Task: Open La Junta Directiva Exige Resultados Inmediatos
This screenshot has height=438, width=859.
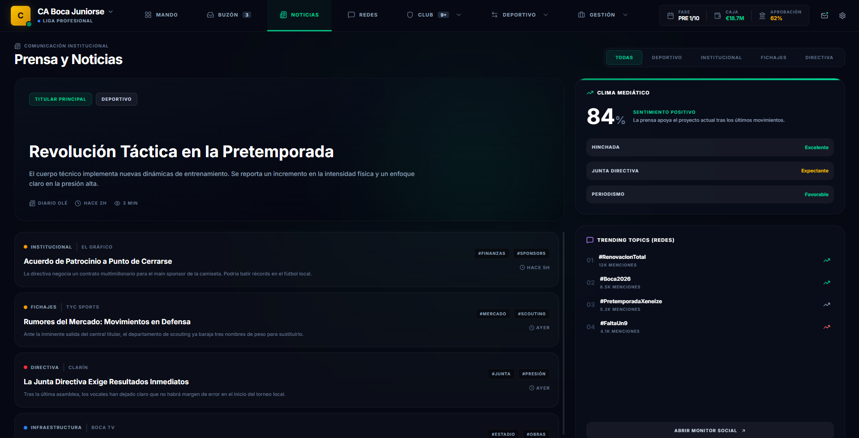Action: 106,382
